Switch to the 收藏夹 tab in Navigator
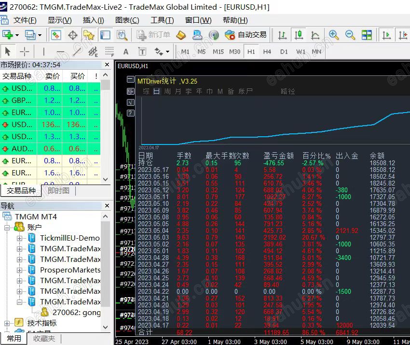The height and width of the screenshot is (345, 410). tap(44, 338)
